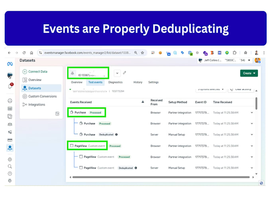
Task: Expand the child PageView Processed row chevron
Action: coord(252,157)
